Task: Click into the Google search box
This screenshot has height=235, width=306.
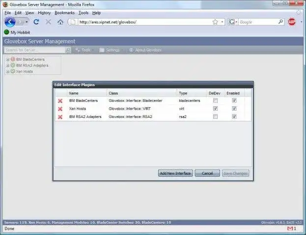Action: coord(258,22)
